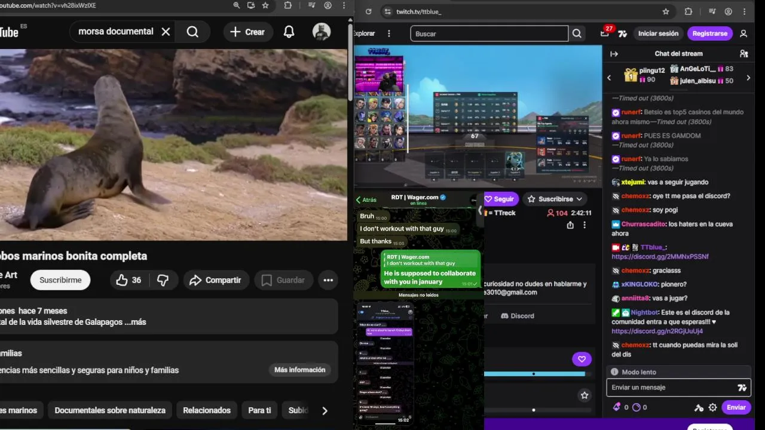Image resolution: width=765 pixels, height=430 pixels.
Task: Open Chrome profile icon in Twitch window
Action: 729,11
